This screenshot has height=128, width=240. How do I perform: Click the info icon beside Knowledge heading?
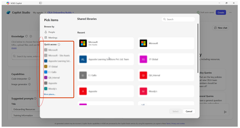coord(31,36)
